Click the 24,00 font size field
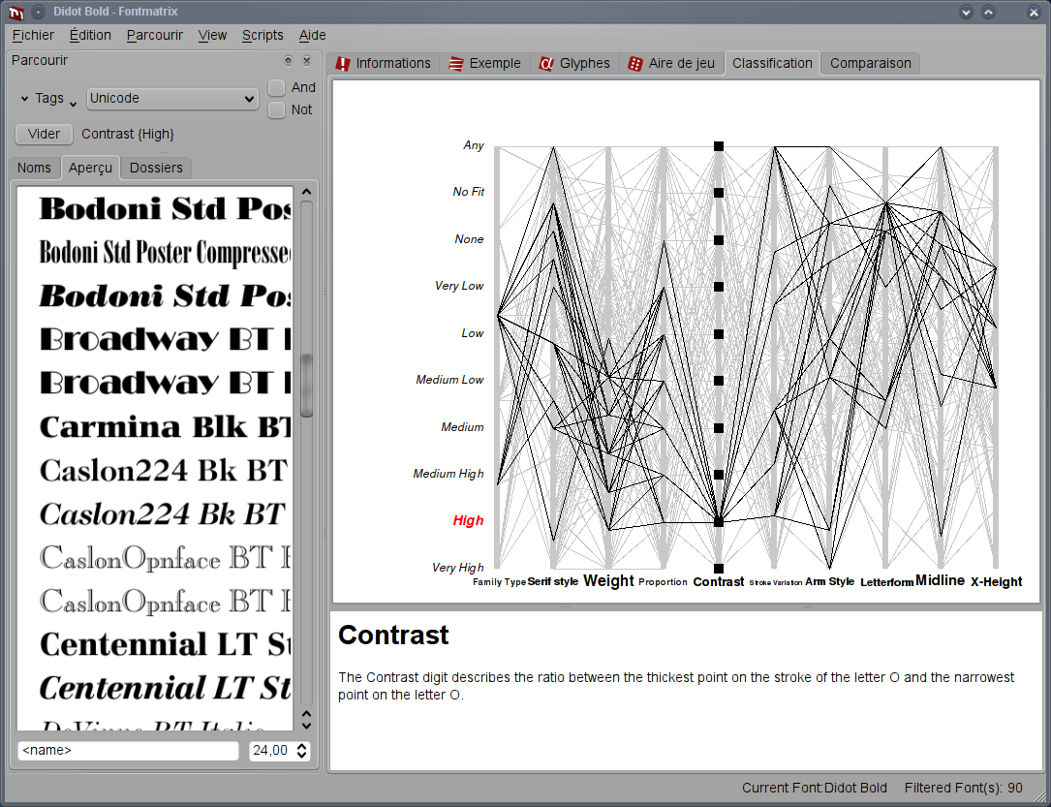This screenshot has height=807, width=1051. pos(271,751)
